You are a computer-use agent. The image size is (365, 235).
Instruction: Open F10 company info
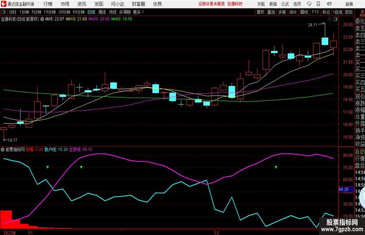pyautogui.click(x=315, y=12)
